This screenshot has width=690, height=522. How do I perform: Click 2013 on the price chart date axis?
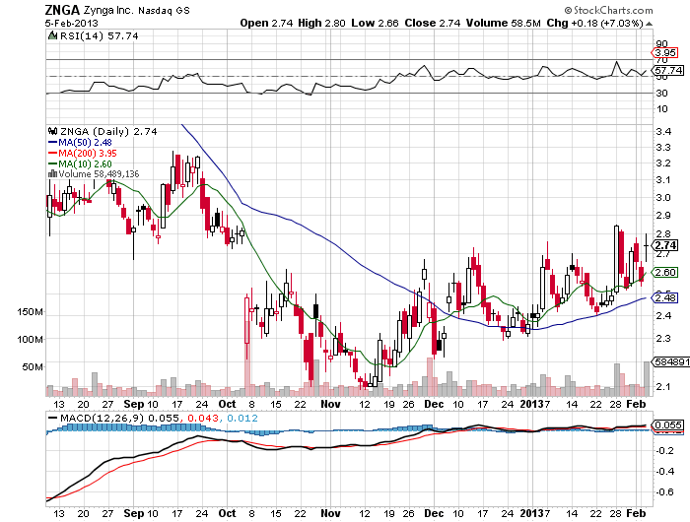(532, 404)
